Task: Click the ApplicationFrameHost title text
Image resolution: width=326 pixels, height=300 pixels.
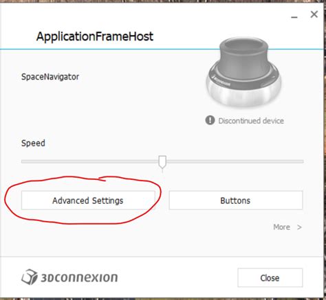Action: [95, 36]
